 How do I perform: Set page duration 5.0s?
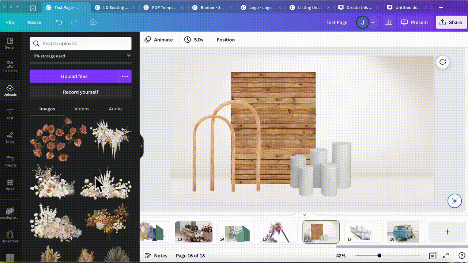click(194, 40)
